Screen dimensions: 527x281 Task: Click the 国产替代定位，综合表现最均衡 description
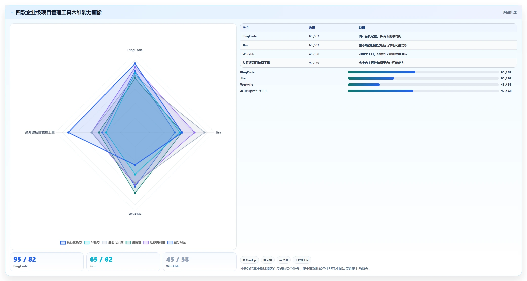(380, 36)
